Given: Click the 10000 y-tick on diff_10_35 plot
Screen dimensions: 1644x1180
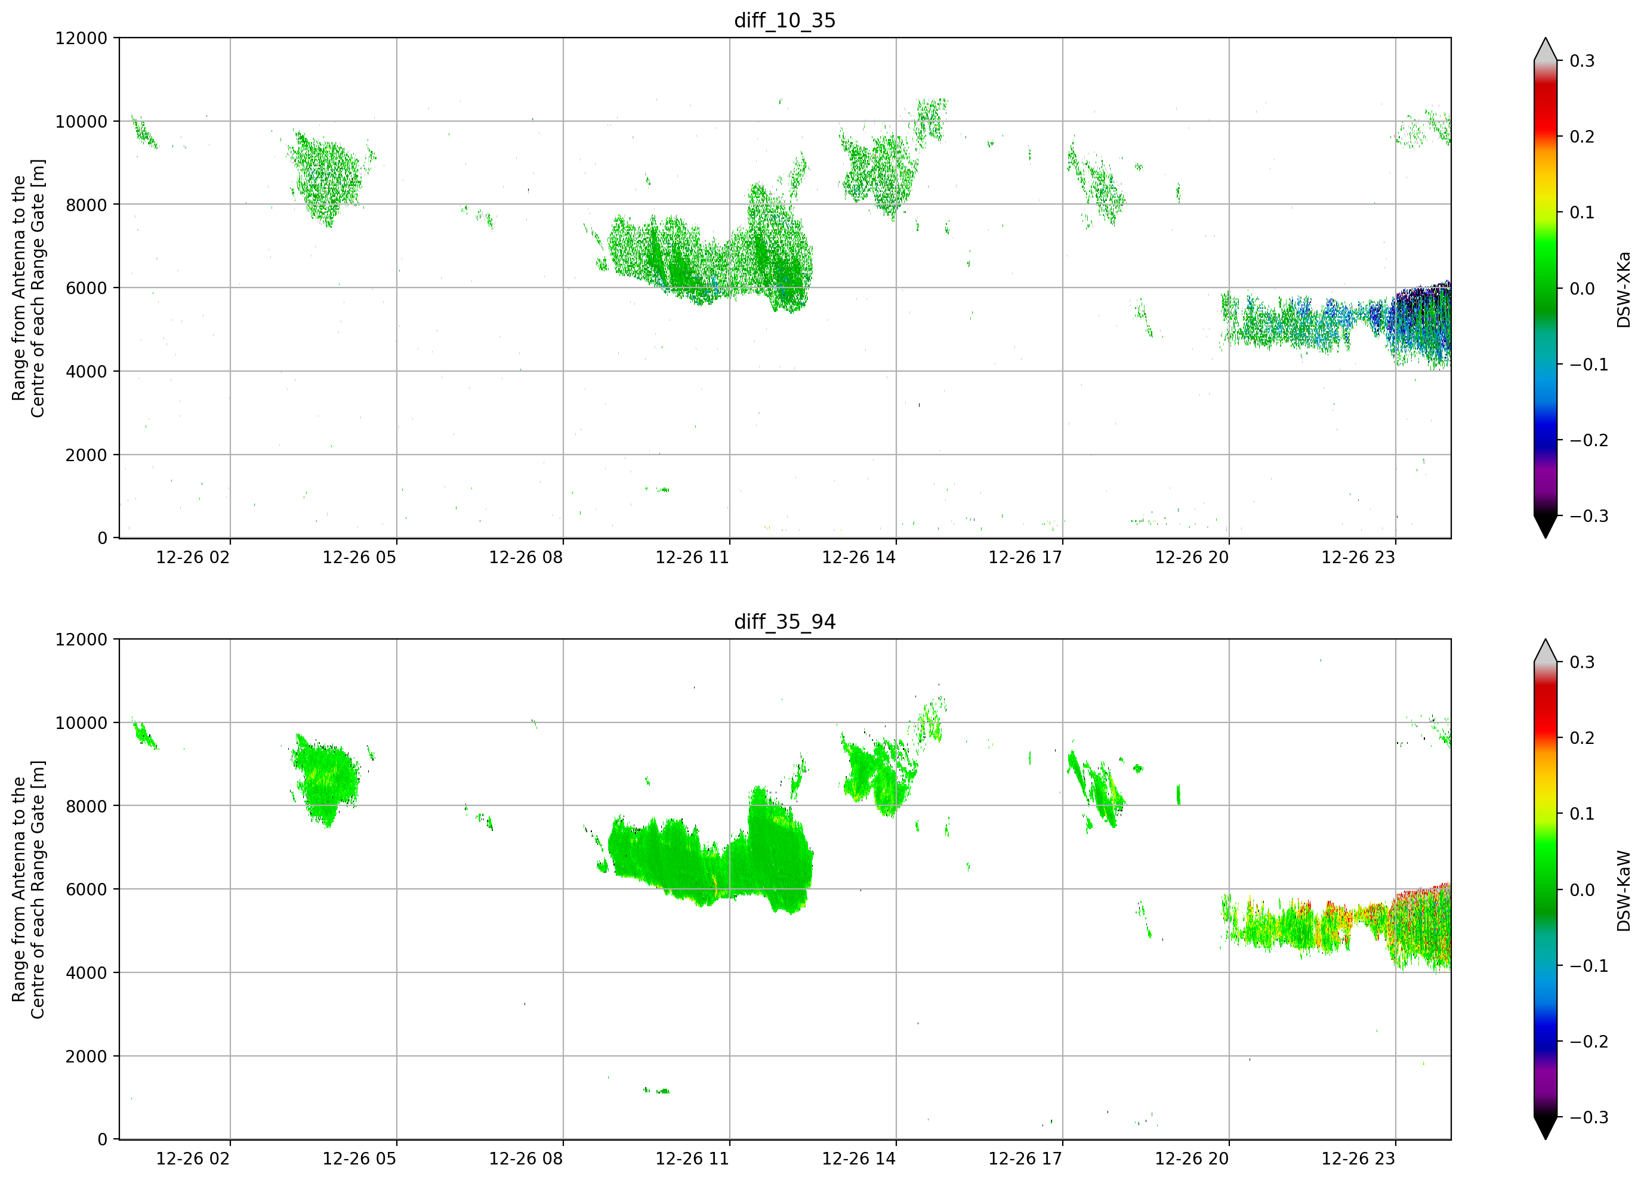Looking at the screenshot, I should pyautogui.click(x=81, y=121).
